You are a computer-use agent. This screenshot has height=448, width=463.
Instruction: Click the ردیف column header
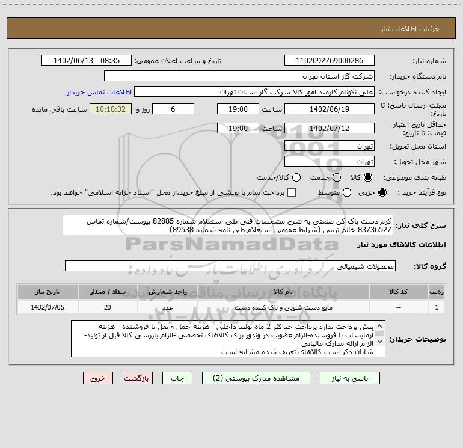(437, 292)
